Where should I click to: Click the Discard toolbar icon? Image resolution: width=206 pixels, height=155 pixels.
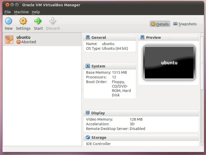coord(53,21)
